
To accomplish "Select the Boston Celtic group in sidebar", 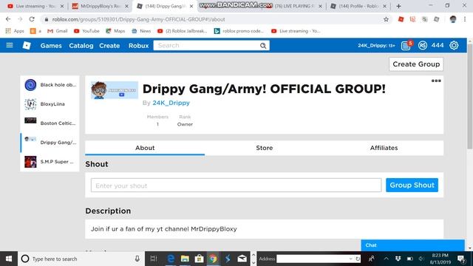I will pyautogui.click(x=50, y=123).
